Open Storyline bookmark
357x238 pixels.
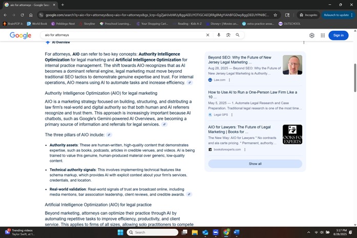tap(87, 24)
